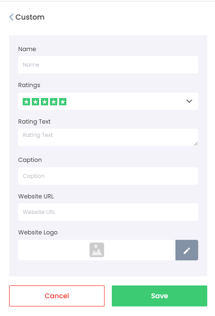
Task: Click the first green star in Ratings
Action: pyautogui.click(x=26, y=102)
